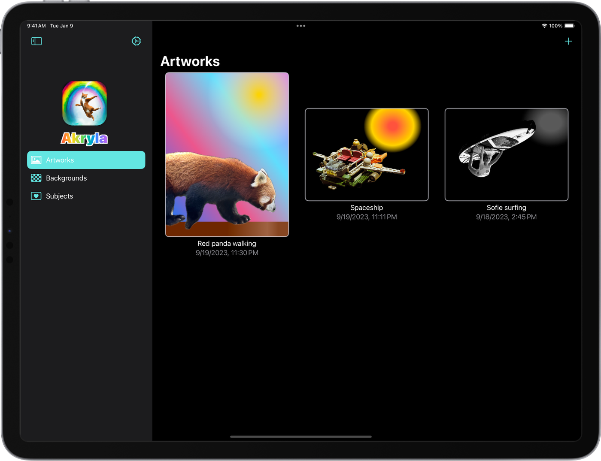Add a new artwork with plus icon

click(x=568, y=41)
